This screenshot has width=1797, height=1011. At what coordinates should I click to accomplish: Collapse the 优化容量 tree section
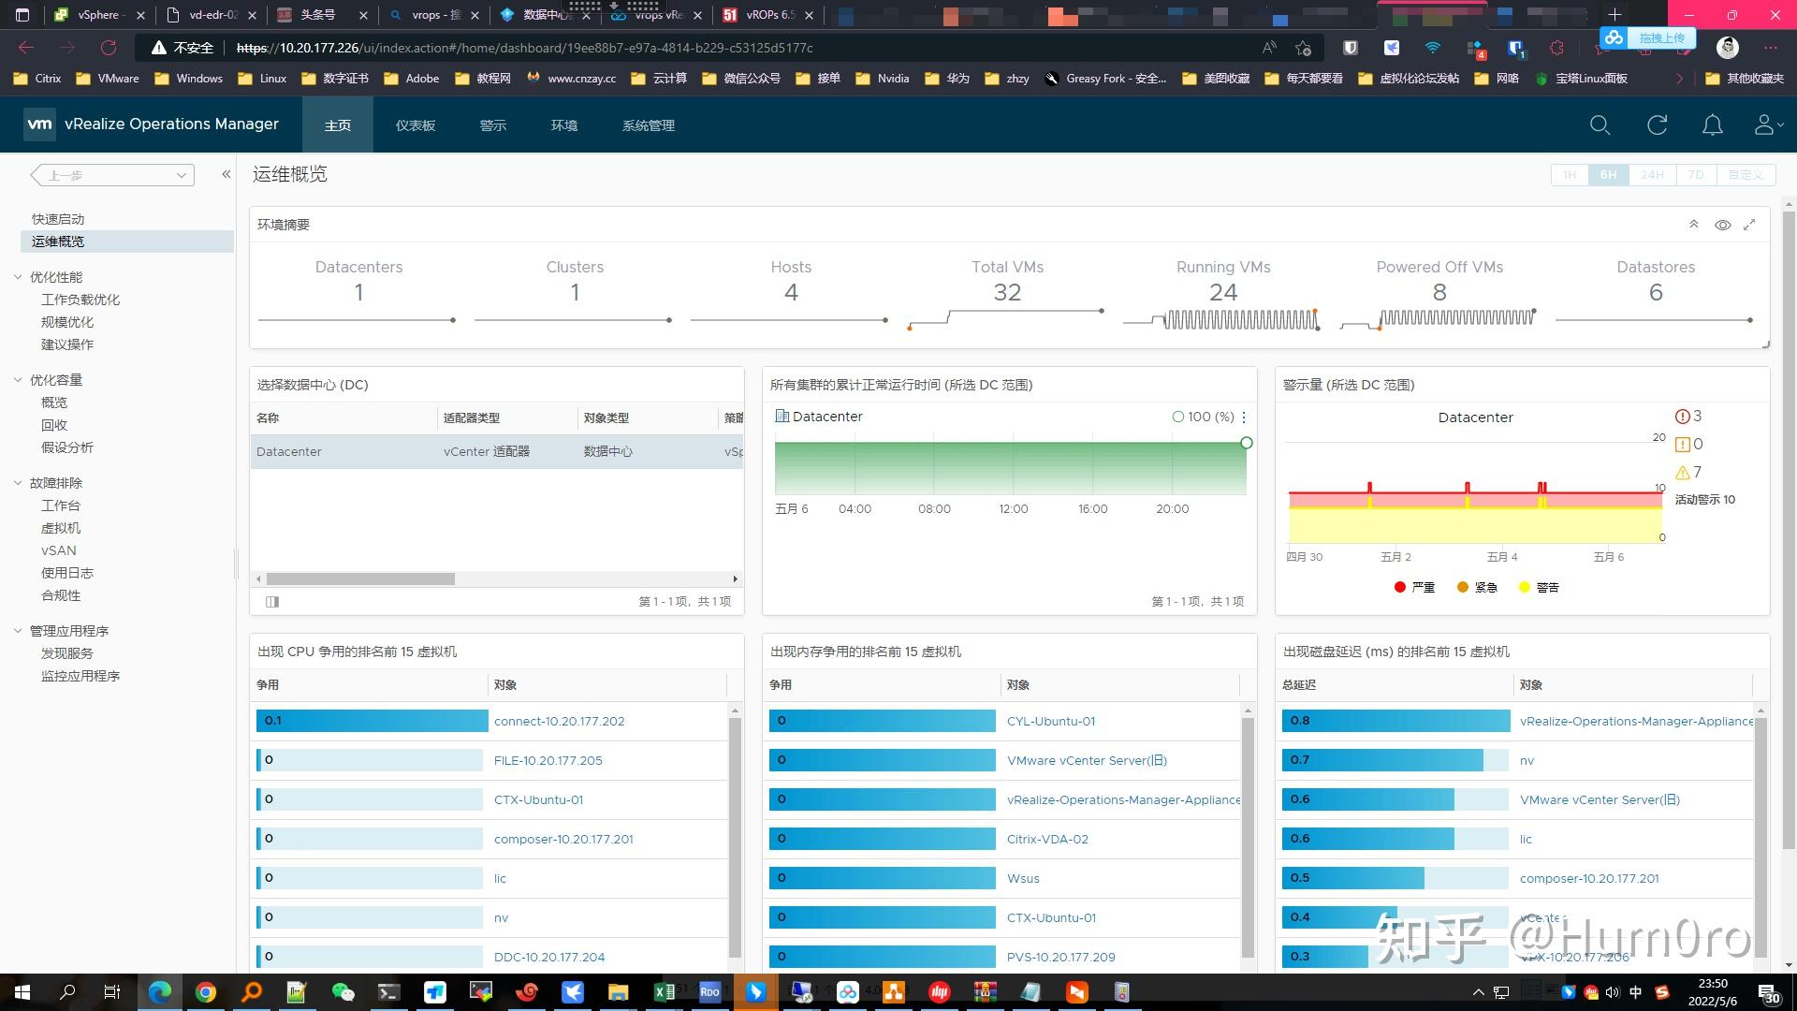pyautogui.click(x=18, y=380)
